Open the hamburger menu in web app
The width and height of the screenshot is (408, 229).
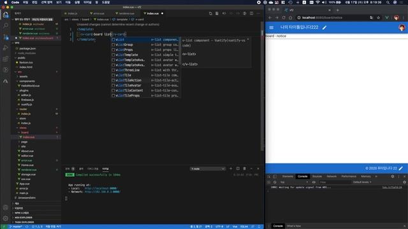(272, 27)
